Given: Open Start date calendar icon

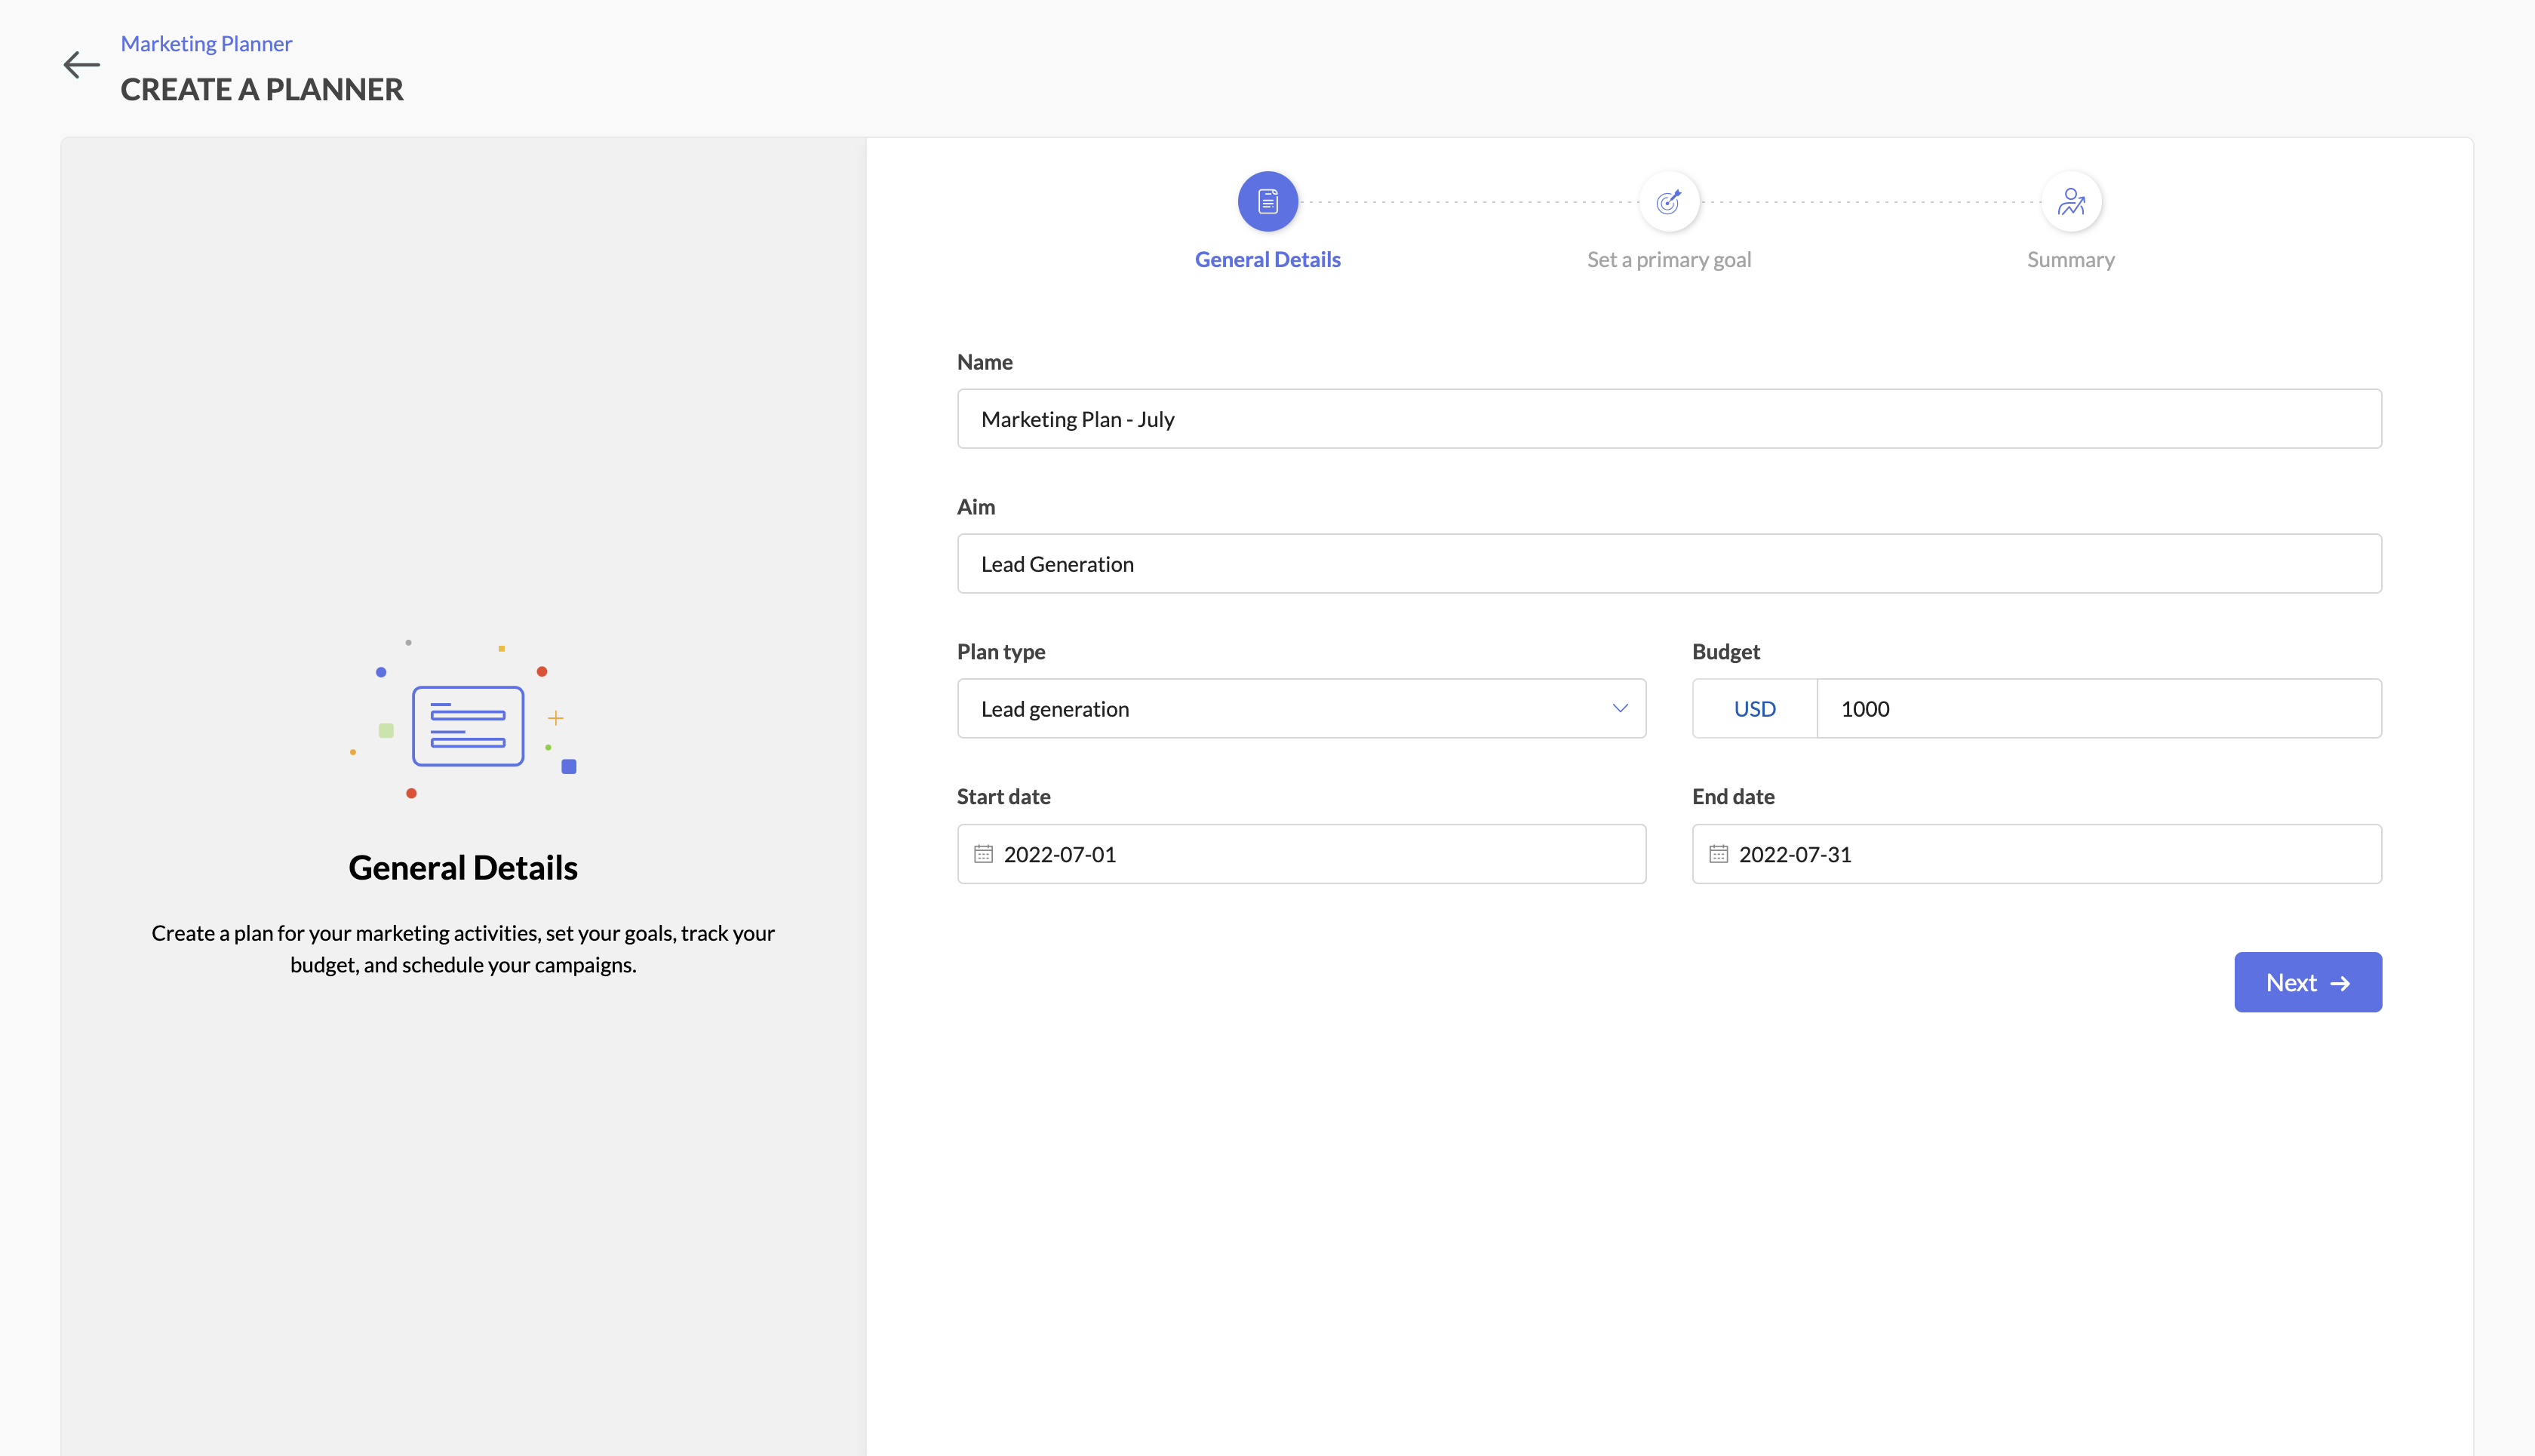Looking at the screenshot, I should [983, 853].
